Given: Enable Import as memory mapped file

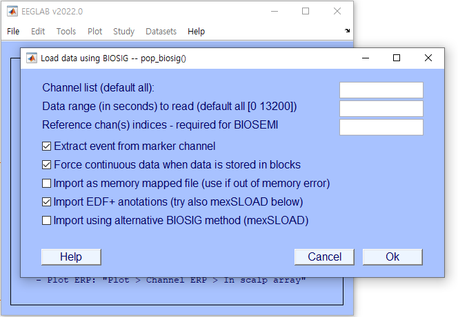Looking at the screenshot, I should (x=46, y=184).
